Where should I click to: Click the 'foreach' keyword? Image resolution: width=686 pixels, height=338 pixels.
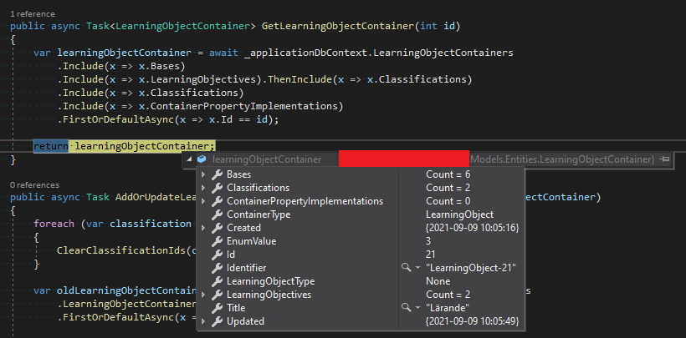coord(54,224)
